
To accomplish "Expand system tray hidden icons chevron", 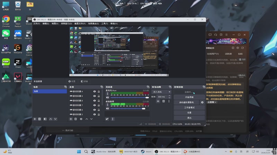I will click(x=226, y=152).
